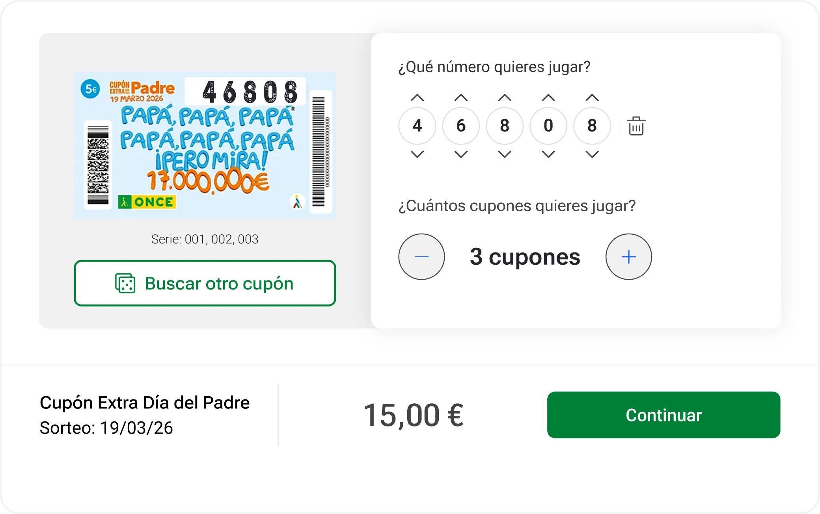Viewport: 820px width, 514px height.
Task: Increase the first digit with up arrow
Action: coord(417,98)
